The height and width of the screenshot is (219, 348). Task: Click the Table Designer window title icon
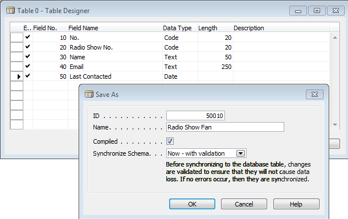[10, 10]
